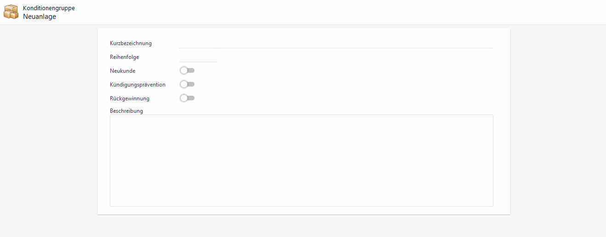Image resolution: width=606 pixels, height=237 pixels.
Task: Click the empty header bar right of Konditionengruppe
Action: pos(322,12)
